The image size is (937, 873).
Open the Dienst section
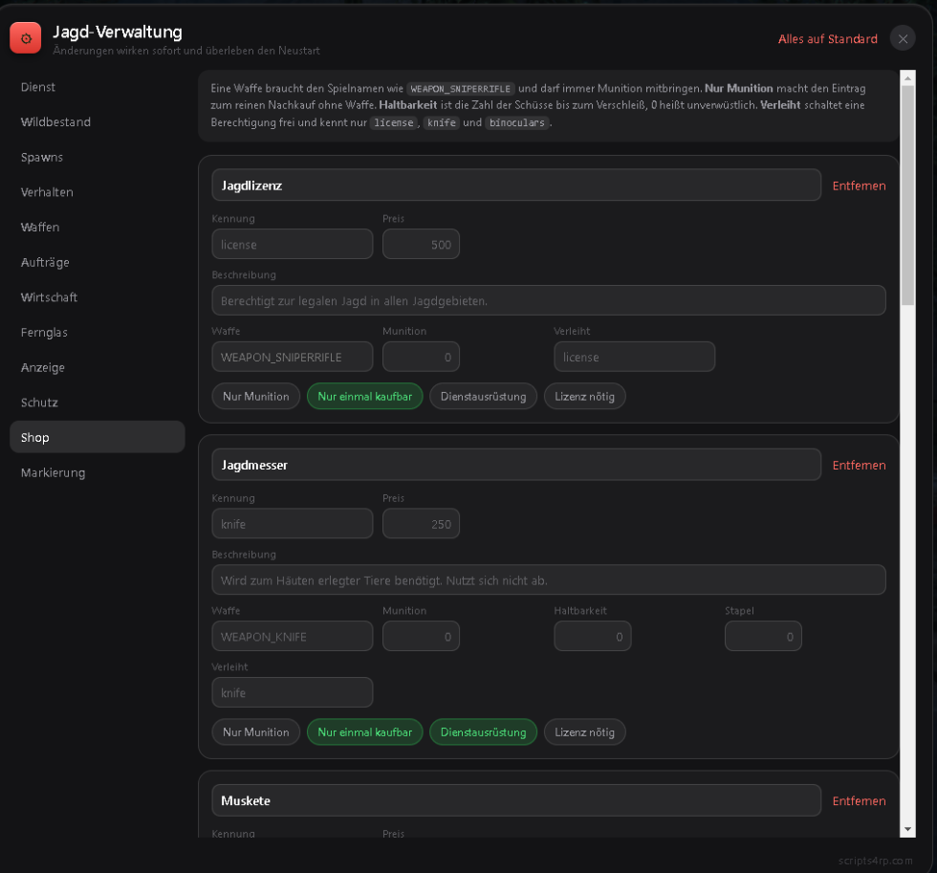[98, 87]
